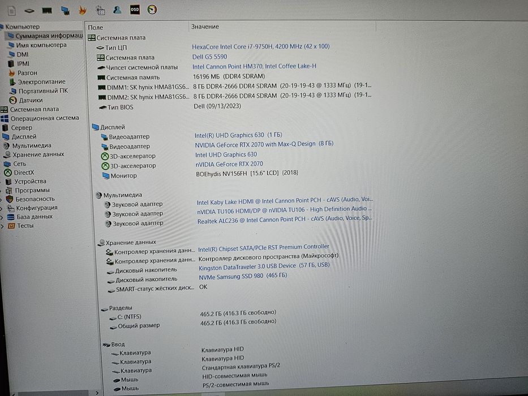Open HexaCore Intel Core i7-9750H link
528x396 pixels.
261,46
